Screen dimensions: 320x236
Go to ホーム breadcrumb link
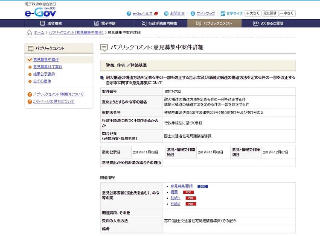pyautogui.click(x=39, y=32)
